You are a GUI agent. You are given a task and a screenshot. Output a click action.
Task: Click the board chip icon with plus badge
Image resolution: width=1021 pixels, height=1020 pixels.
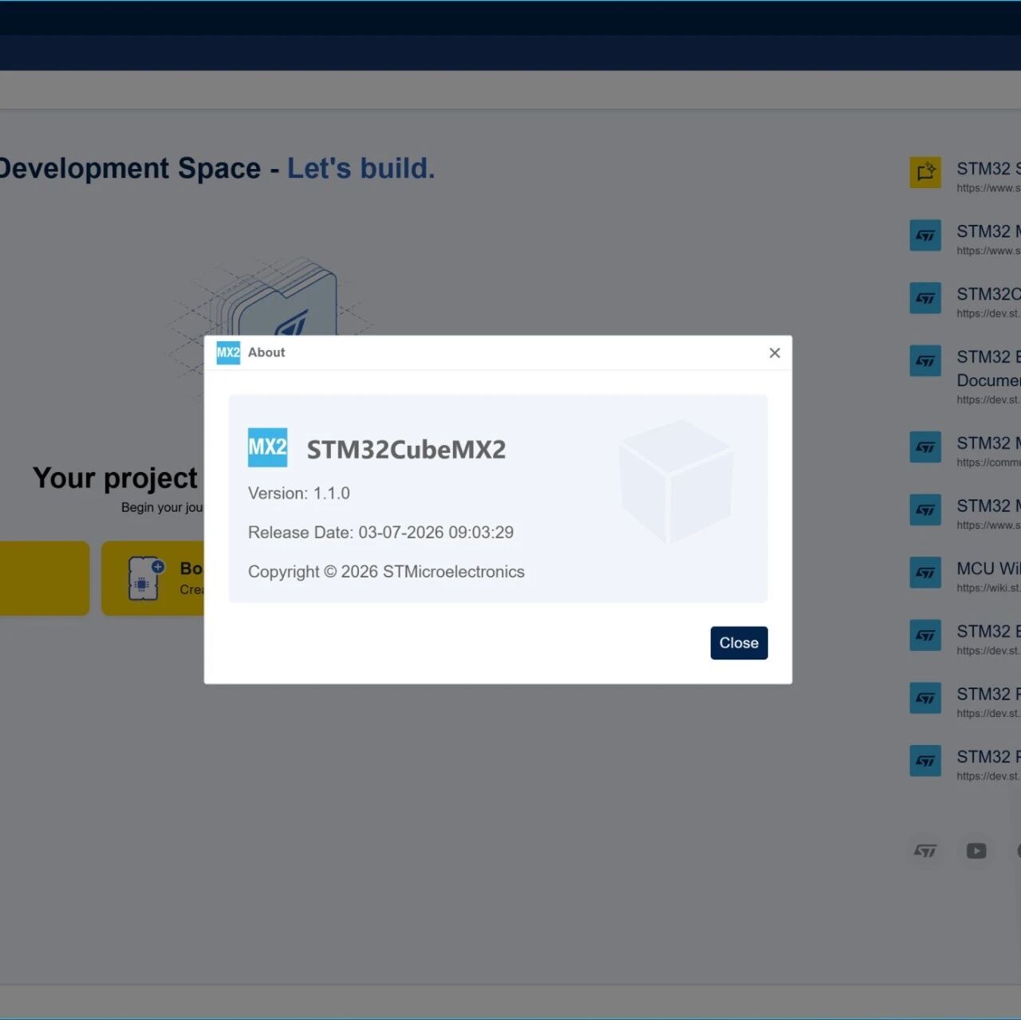(145, 577)
